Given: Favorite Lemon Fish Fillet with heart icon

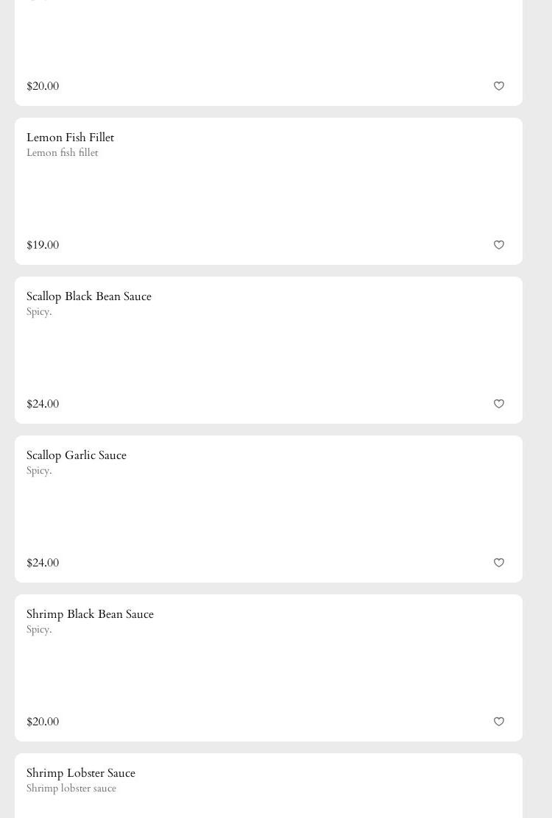Looking at the screenshot, I should point(499,245).
